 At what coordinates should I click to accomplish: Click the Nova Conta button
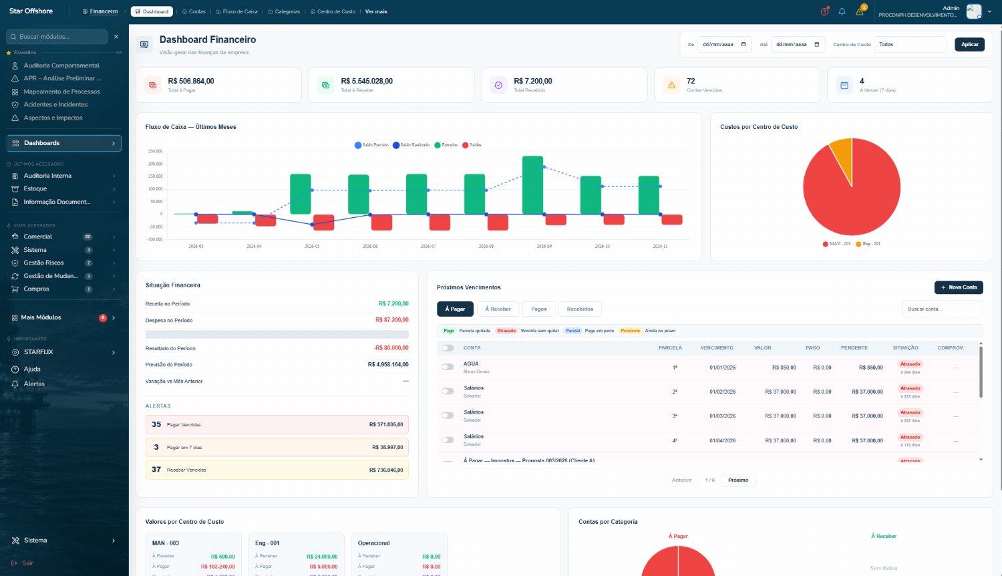coord(959,287)
